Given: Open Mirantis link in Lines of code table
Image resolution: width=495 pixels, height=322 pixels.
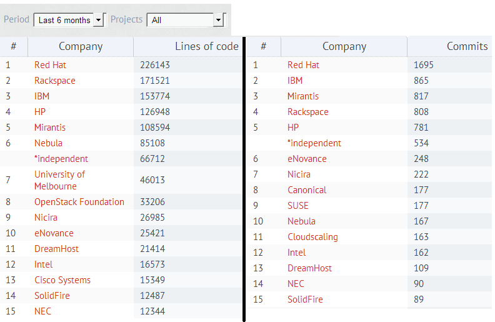Looking at the screenshot, I should pos(50,128).
